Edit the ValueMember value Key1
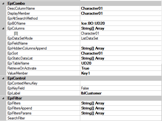 [x=121, y=73]
